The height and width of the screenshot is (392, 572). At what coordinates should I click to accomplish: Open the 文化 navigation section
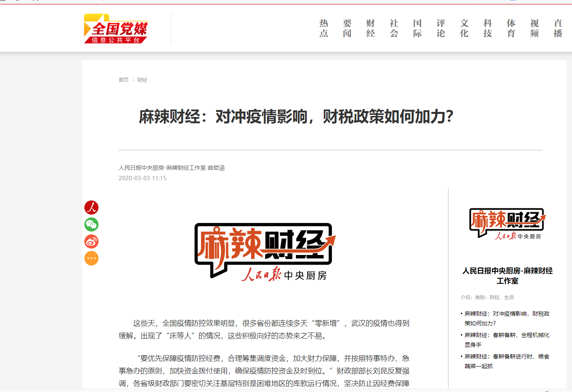point(464,28)
